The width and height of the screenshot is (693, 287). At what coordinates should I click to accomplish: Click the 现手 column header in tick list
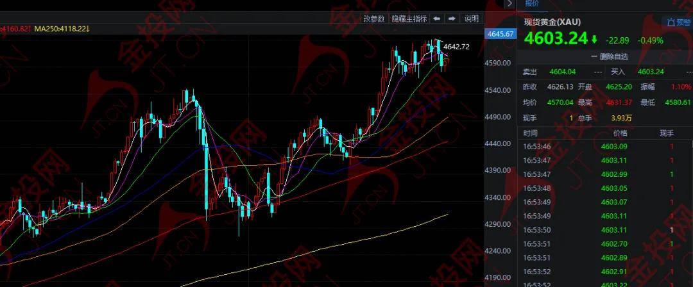(x=667, y=133)
